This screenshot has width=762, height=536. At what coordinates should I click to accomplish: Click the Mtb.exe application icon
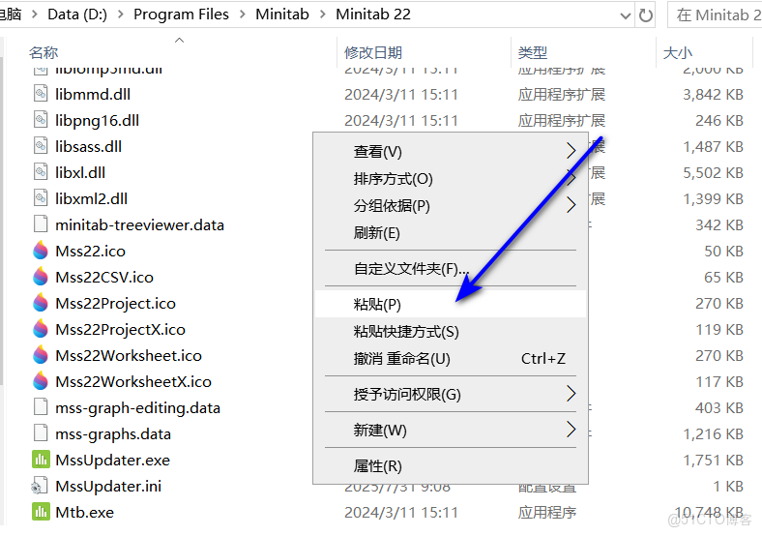(41, 512)
